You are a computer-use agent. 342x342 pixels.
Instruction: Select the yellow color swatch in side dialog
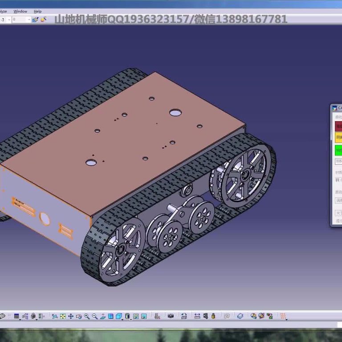338,137
